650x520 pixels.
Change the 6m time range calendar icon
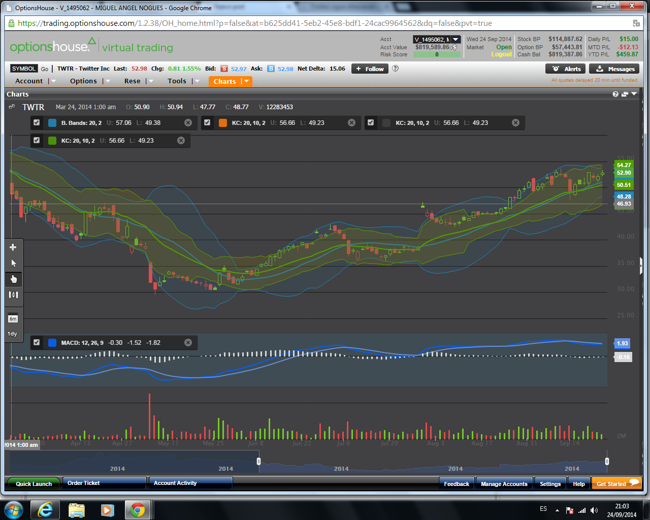13,318
